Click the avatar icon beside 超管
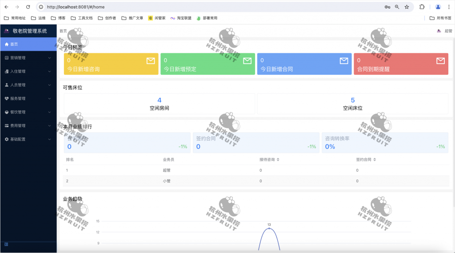 click(439, 31)
